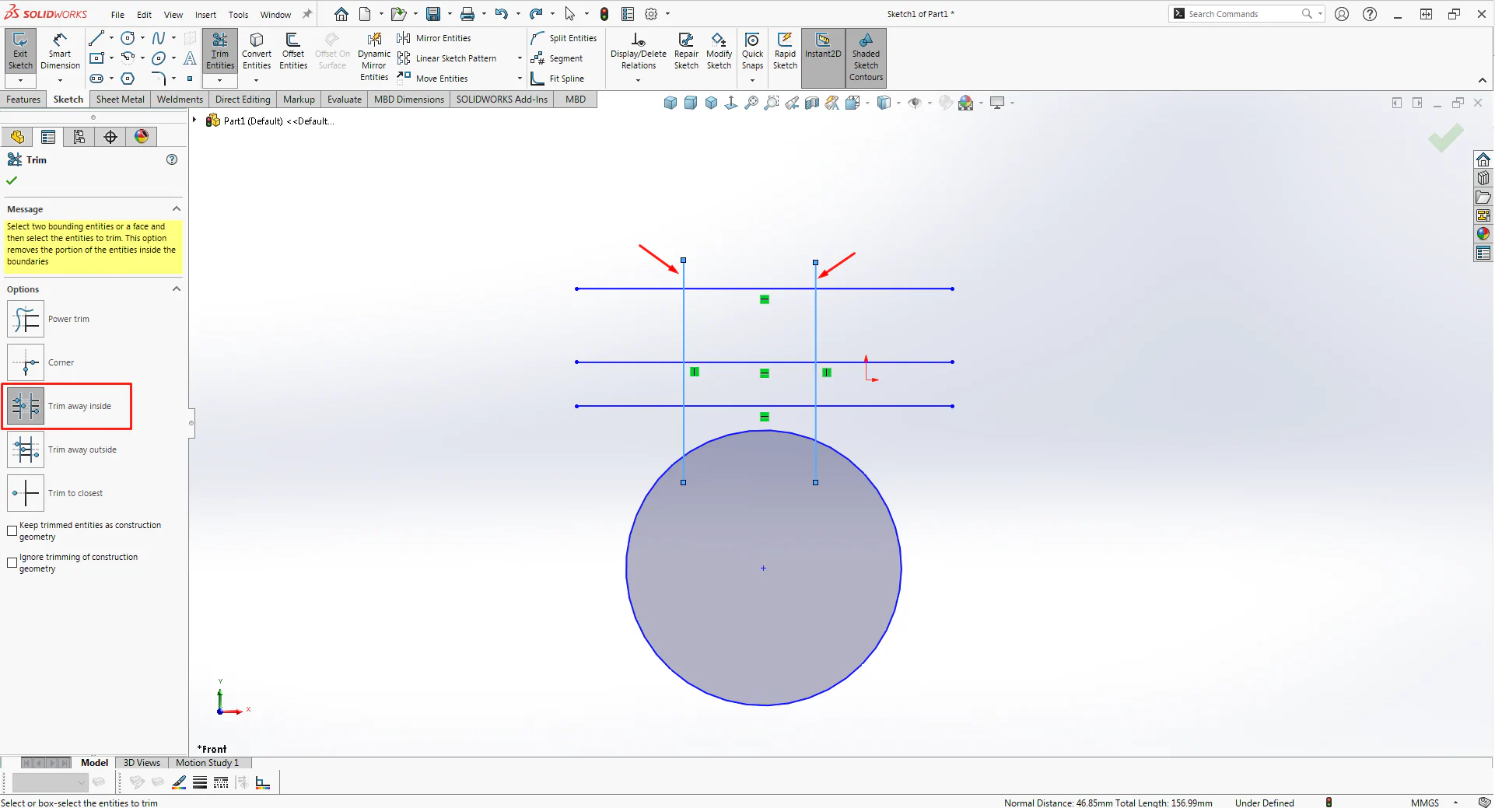Open Display/Delete Relations dropdown arrow
The width and height of the screenshot is (1495, 808).
click(638, 80)
